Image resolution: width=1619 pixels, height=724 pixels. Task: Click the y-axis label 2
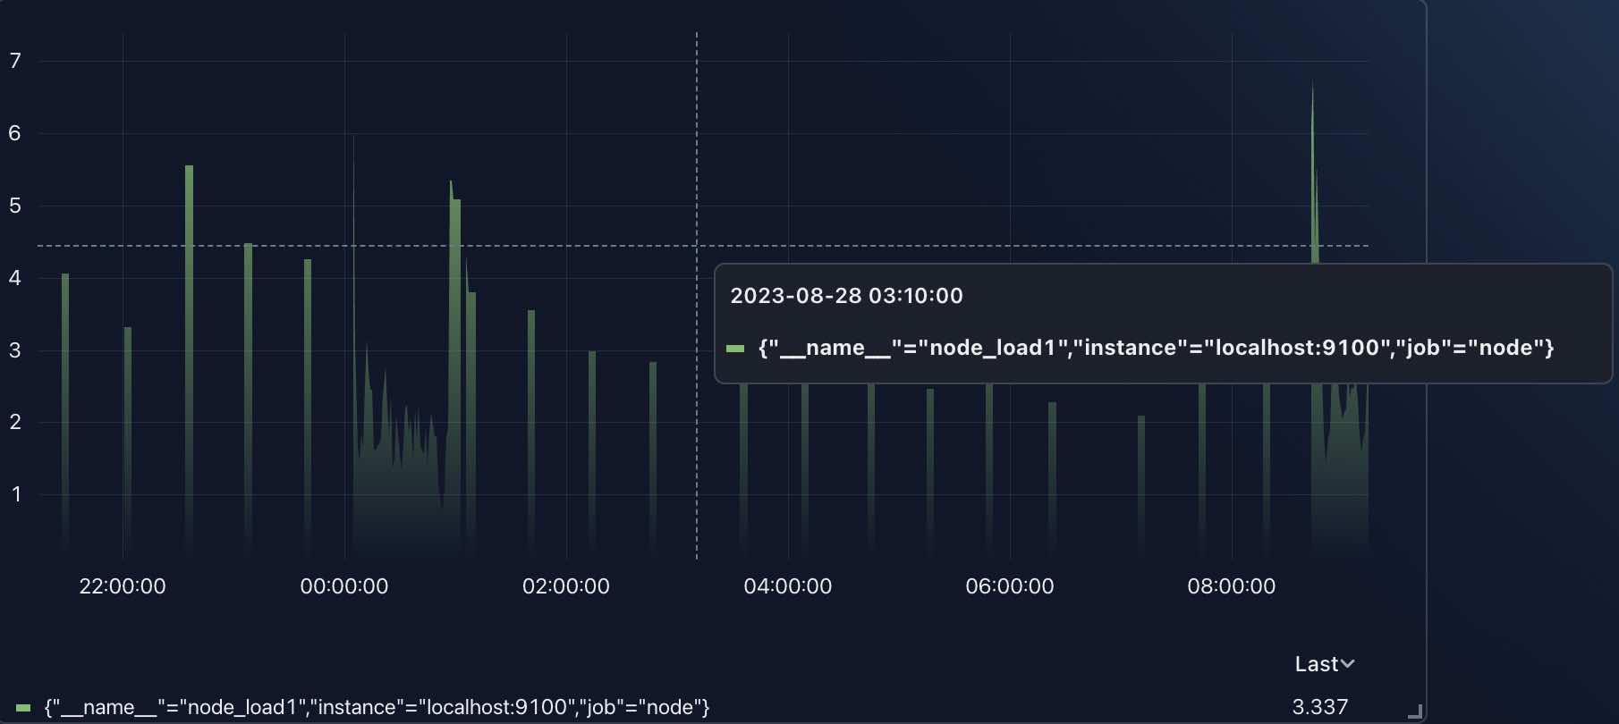(15, 422)
